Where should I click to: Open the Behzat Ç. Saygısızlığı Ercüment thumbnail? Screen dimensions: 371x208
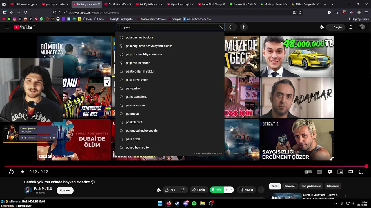point(297,140)
